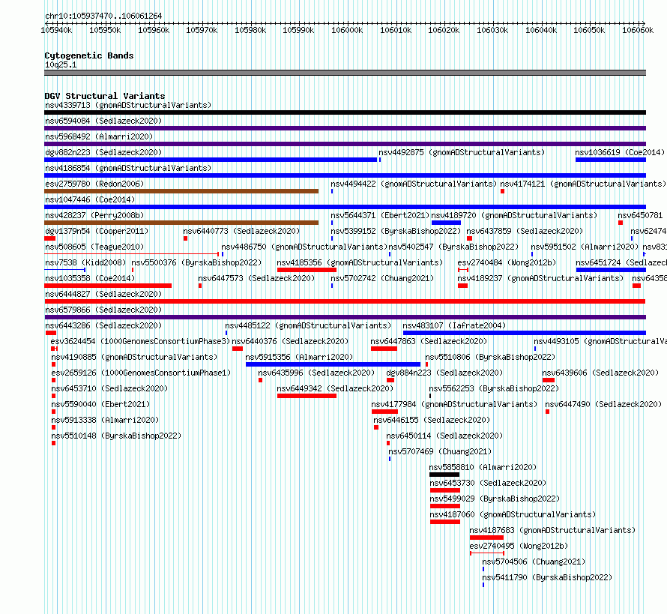Select nsv4187683 gnomAD variant label

pyautogui.click(x=552, y=530)
